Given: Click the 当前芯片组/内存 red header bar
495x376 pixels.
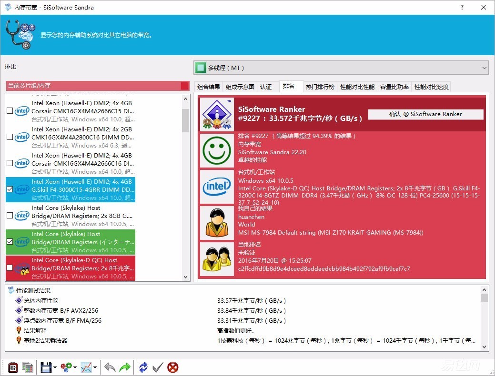Looking at the screenshot, I should (98, 86).
